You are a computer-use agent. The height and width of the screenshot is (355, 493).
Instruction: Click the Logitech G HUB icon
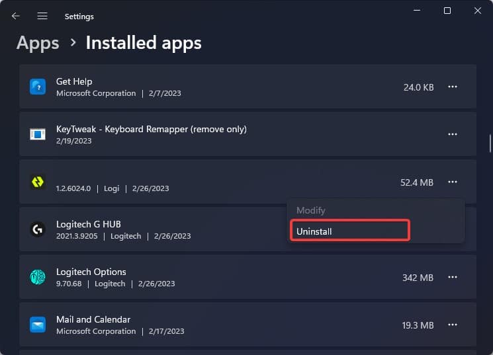(x=38, y=229)
